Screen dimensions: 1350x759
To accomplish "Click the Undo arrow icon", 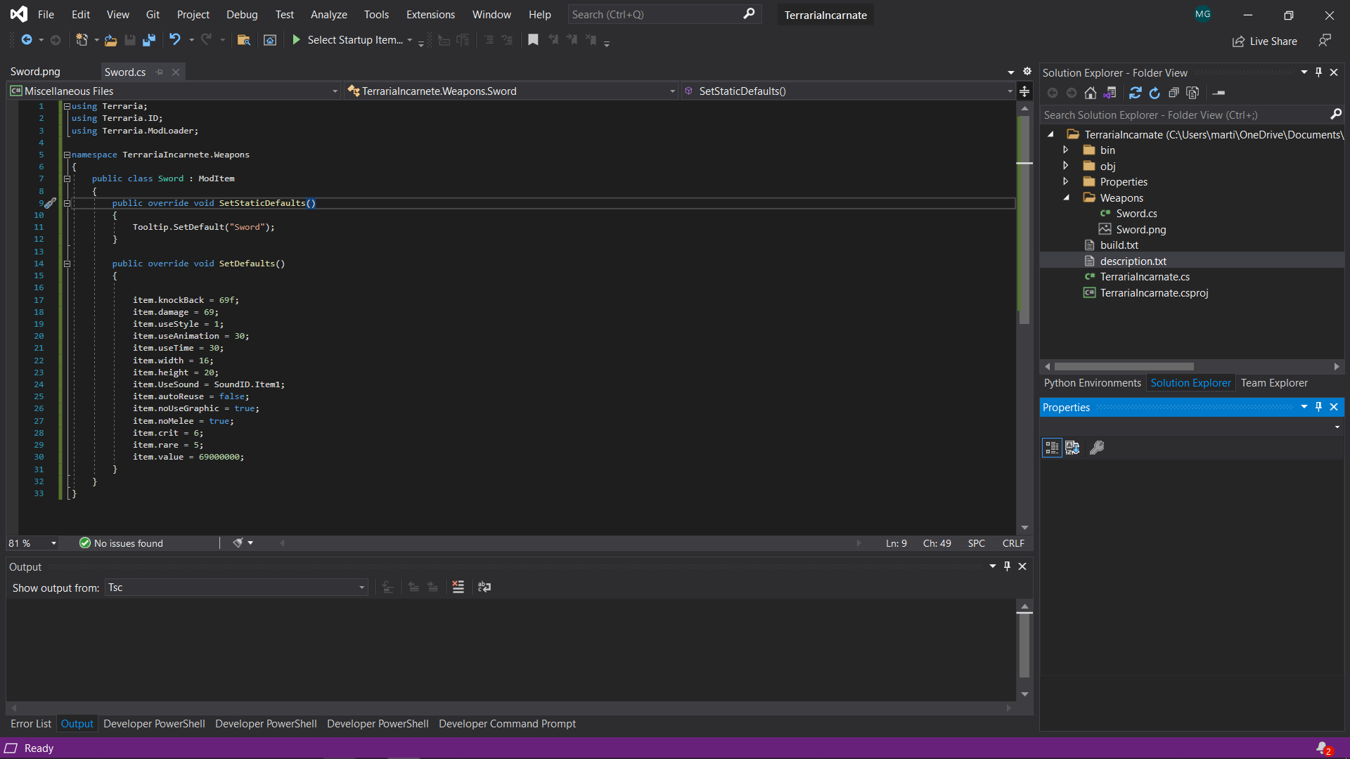I will point(175,40).
